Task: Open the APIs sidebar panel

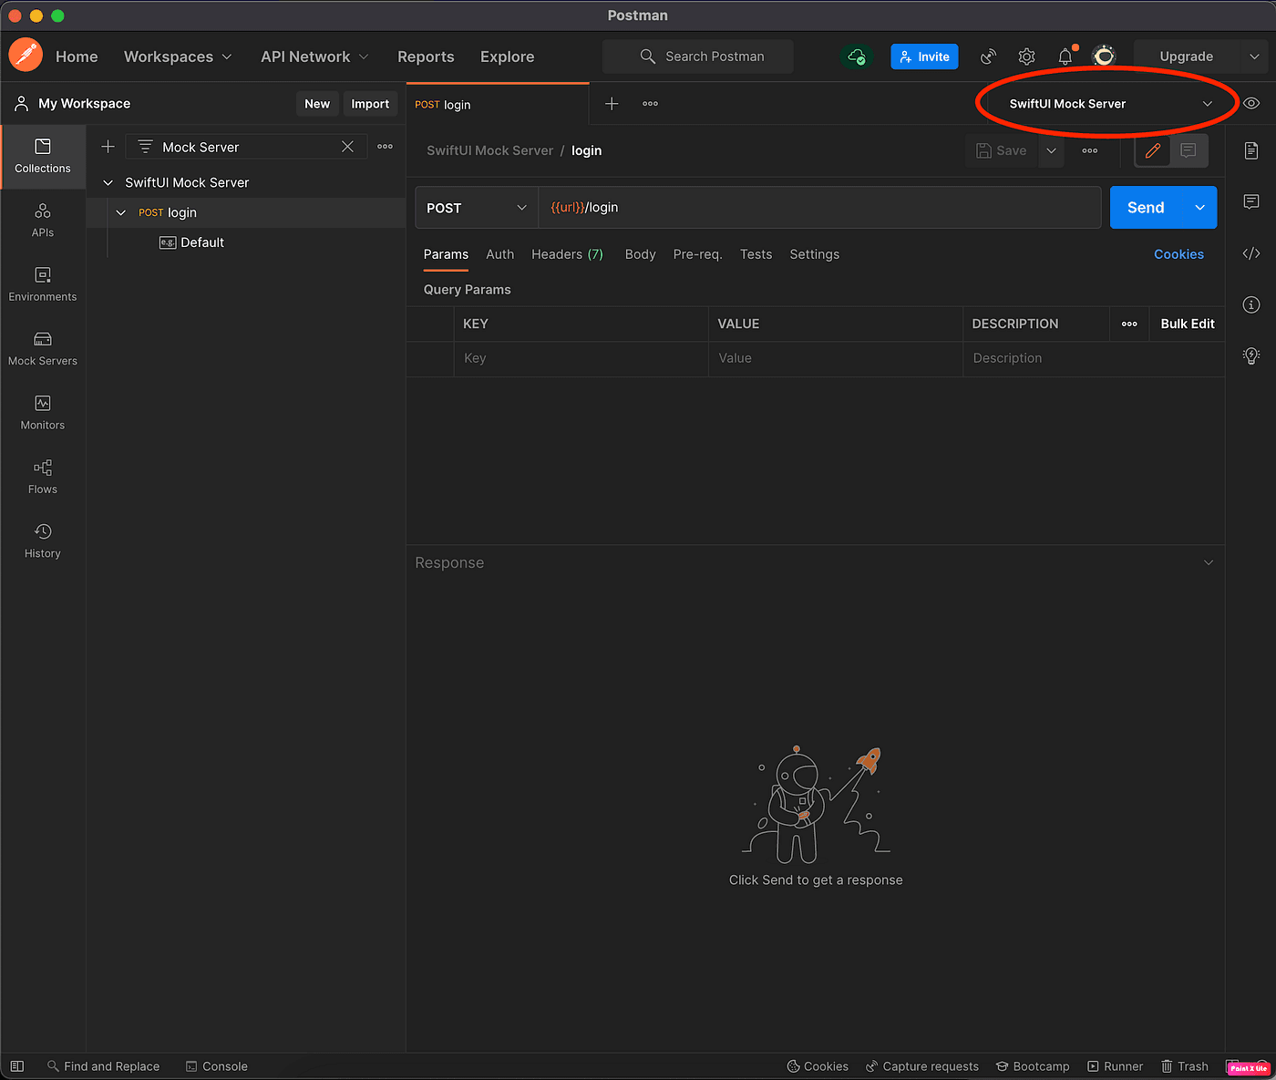Action: point(43,221)
